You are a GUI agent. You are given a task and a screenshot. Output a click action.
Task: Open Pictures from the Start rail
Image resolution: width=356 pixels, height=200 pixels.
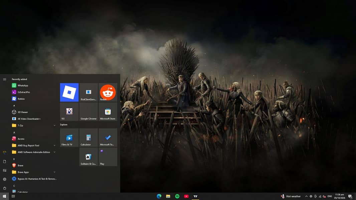pyautogui.click(x=5, y=170)
